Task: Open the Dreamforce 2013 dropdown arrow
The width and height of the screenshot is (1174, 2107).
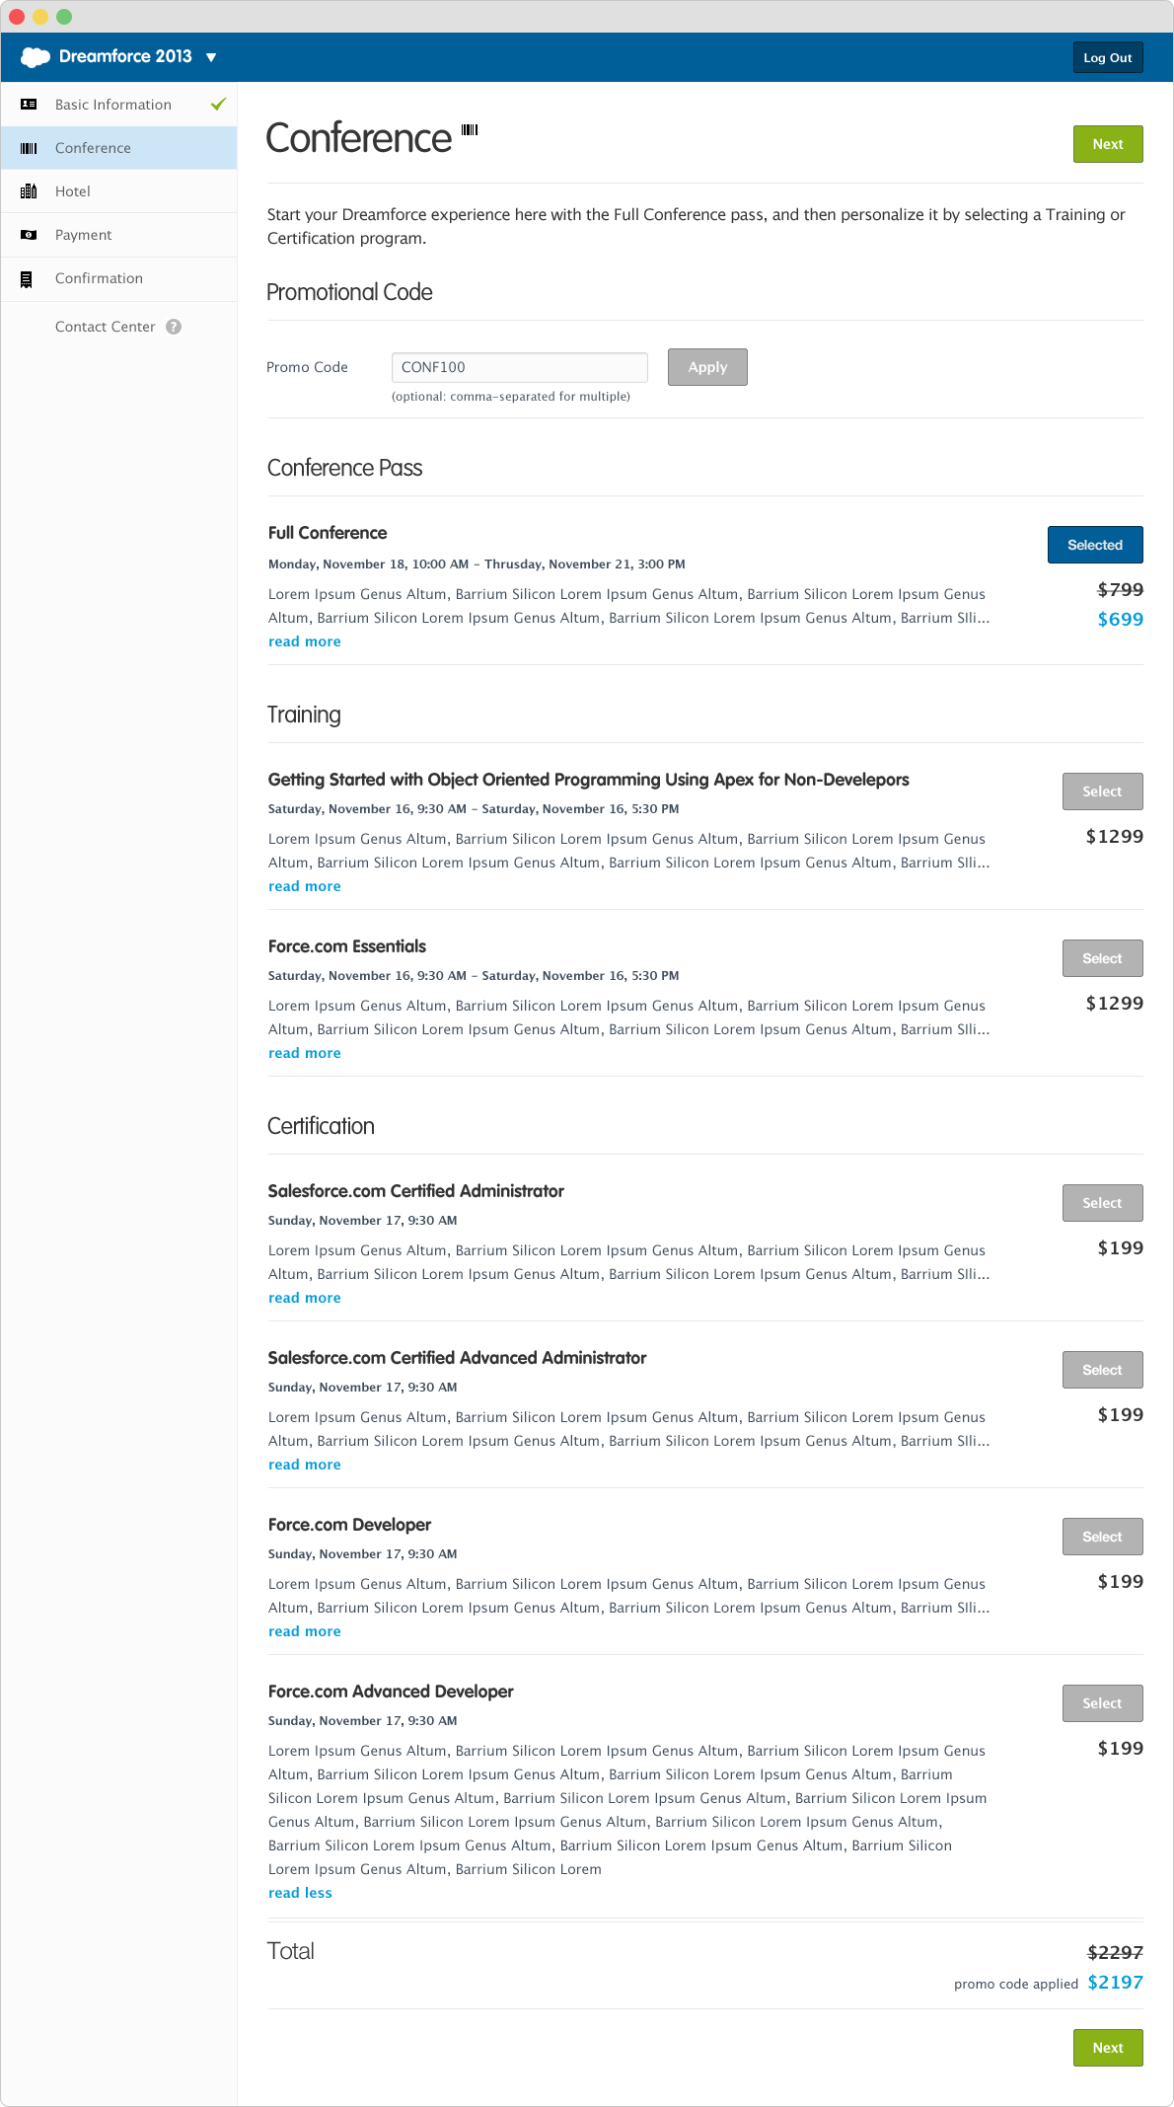Action: 211,57
